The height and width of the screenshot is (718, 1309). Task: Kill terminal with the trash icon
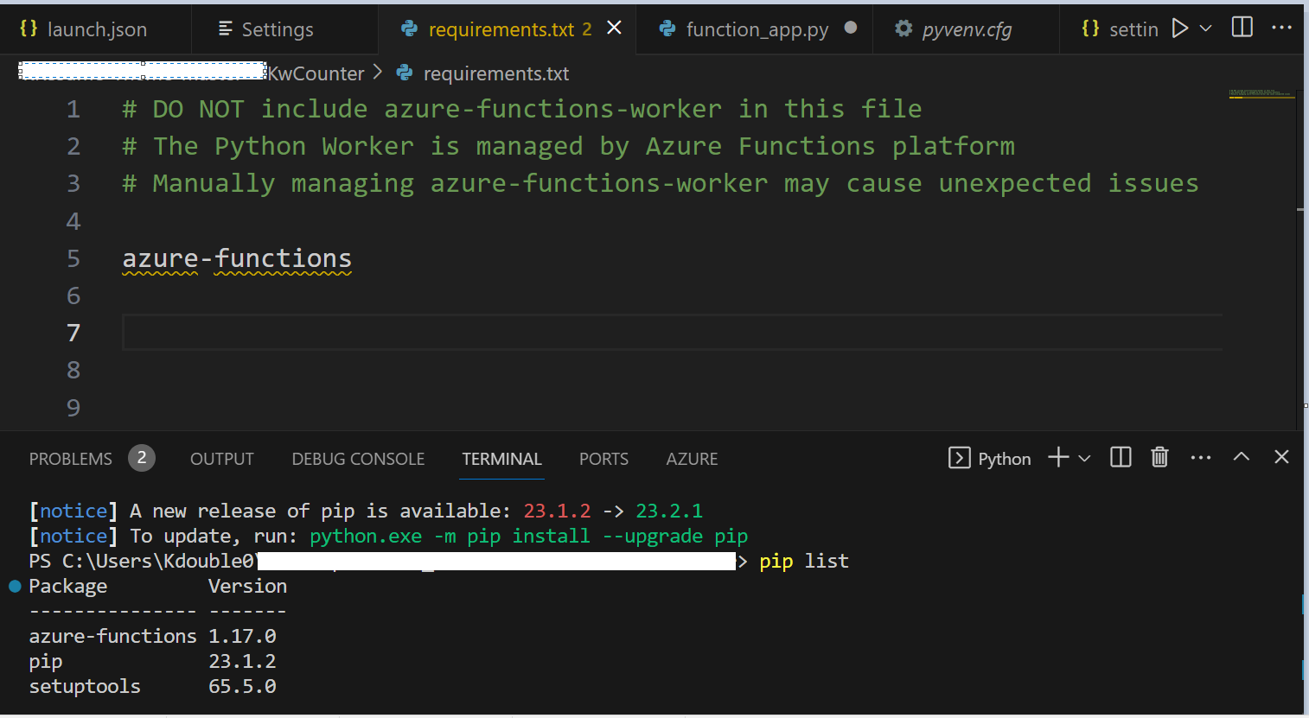pyautogui.click(x=1159, y=457)
